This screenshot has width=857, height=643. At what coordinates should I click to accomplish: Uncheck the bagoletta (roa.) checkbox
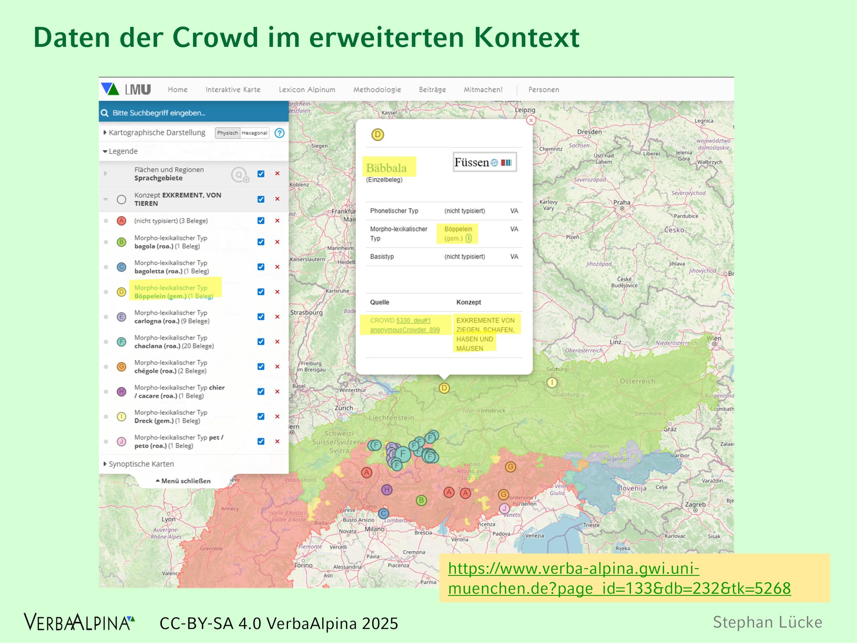point(261,267)
